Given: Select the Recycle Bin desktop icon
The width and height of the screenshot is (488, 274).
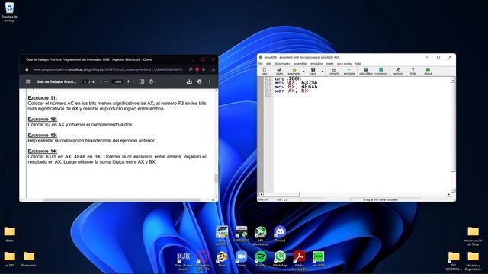Looking at the screenshot, I should click(x=9, y=12).
